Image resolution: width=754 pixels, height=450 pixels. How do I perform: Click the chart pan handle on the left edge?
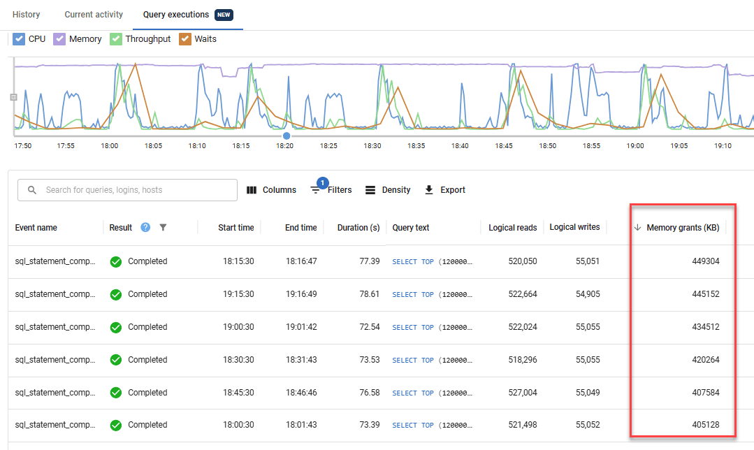coord(13,97)
